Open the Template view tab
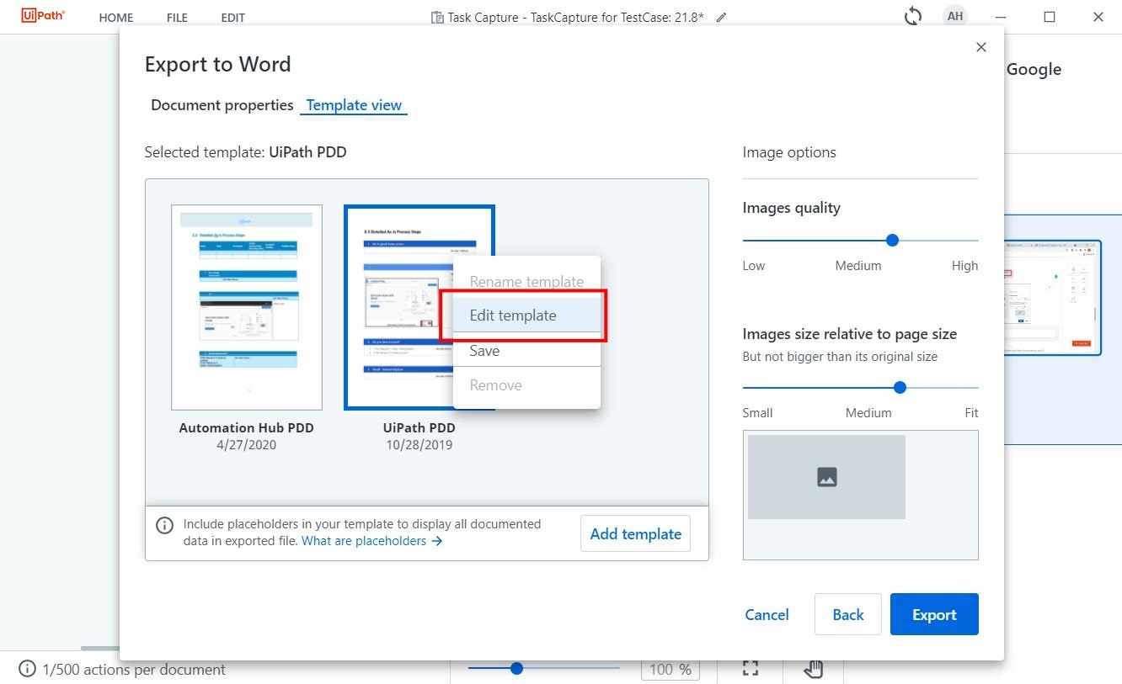 354,105
